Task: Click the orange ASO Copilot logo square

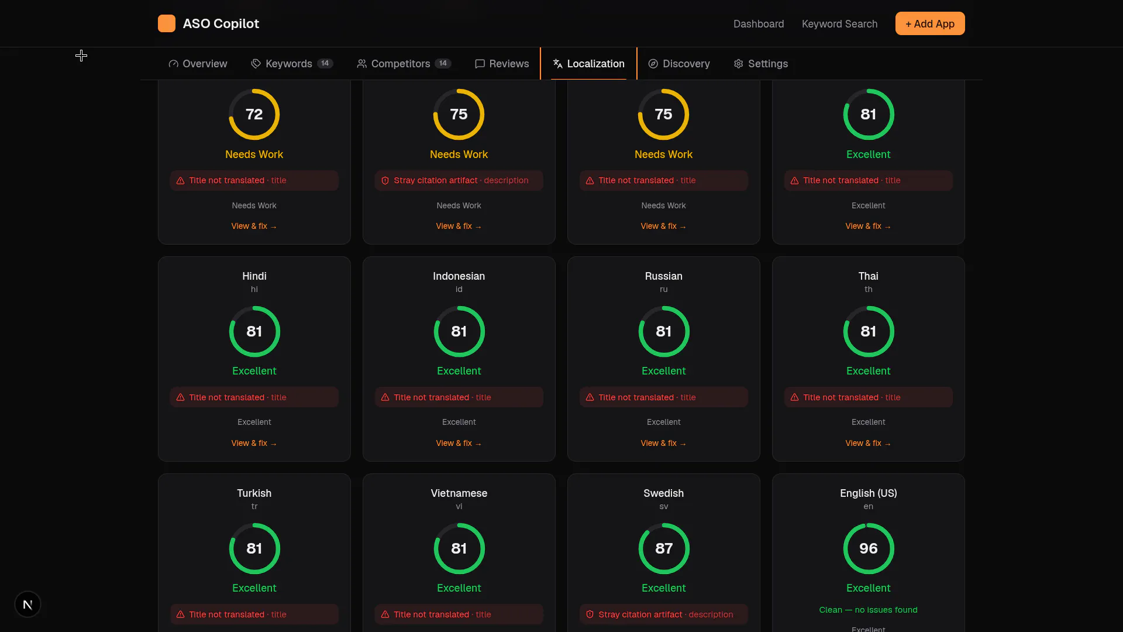Action: click(x=167, y=23)
